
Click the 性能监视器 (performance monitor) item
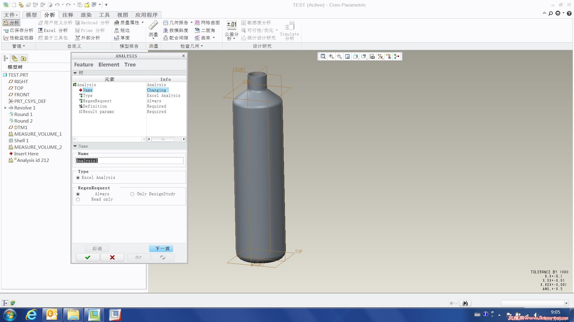coord(19,38)
